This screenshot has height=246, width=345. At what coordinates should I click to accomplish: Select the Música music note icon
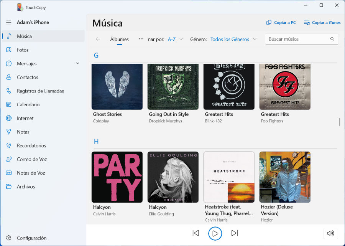9,36
